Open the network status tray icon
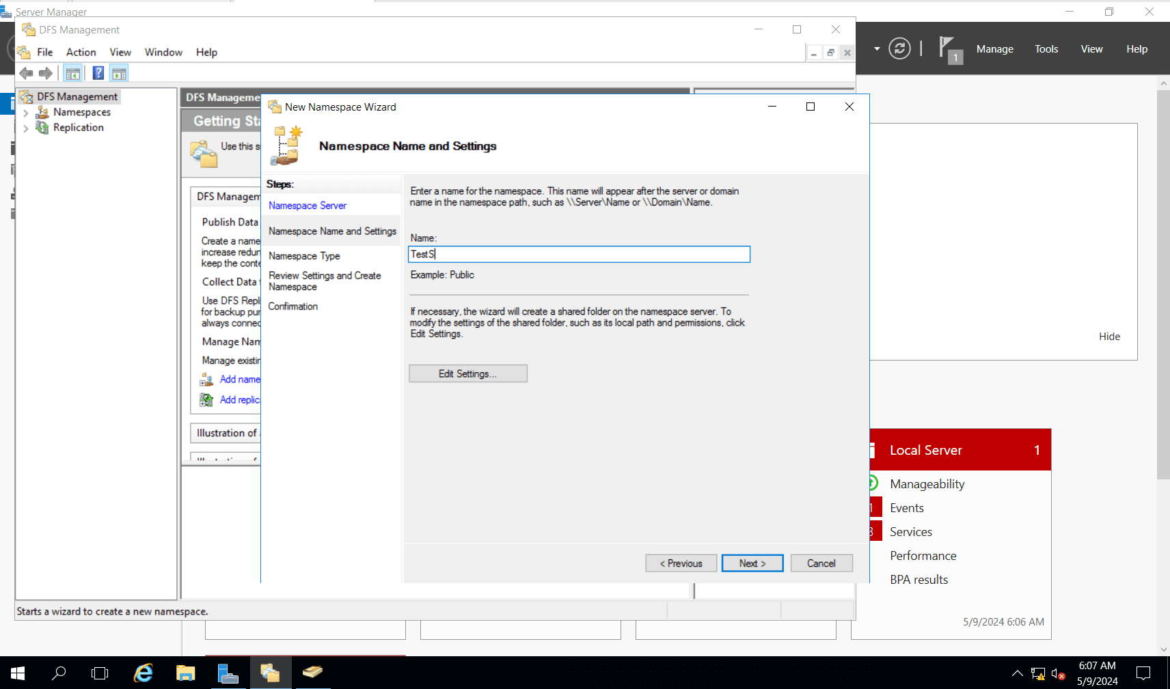 pos(1038,674)
